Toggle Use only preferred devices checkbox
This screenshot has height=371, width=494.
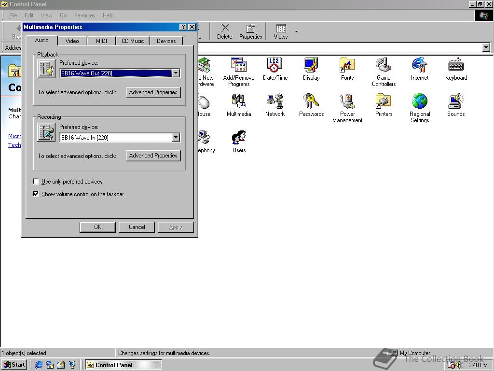coord(36,182)
